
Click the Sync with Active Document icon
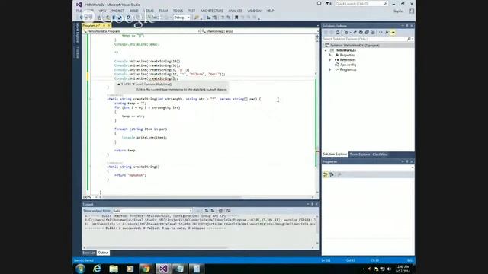(355, 32)
